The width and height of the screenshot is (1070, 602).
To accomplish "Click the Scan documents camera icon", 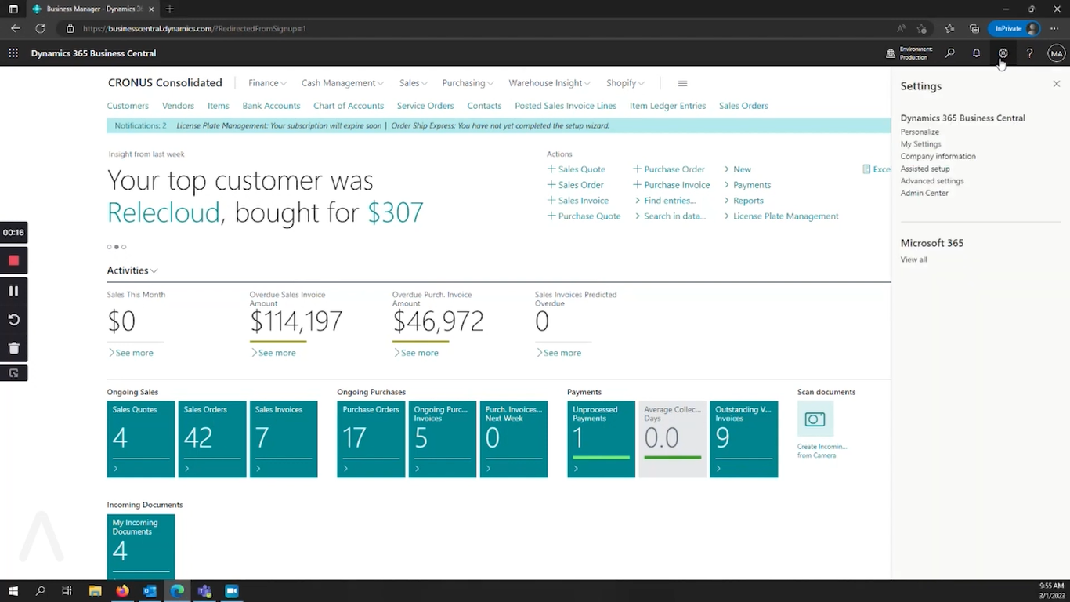I will 815,419.
